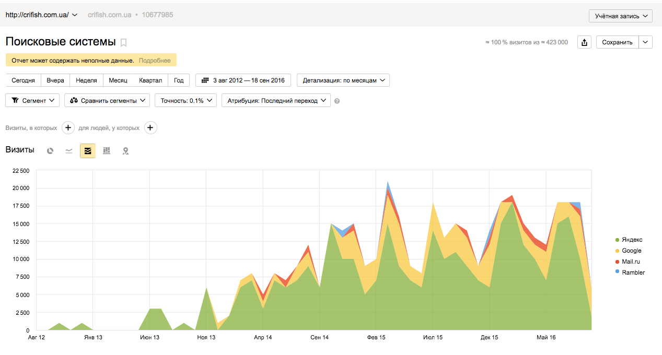Click the counter number 10677985
The width and height of the screenshot is (662, 355).
pyautogui.click(x=157, y=15)
